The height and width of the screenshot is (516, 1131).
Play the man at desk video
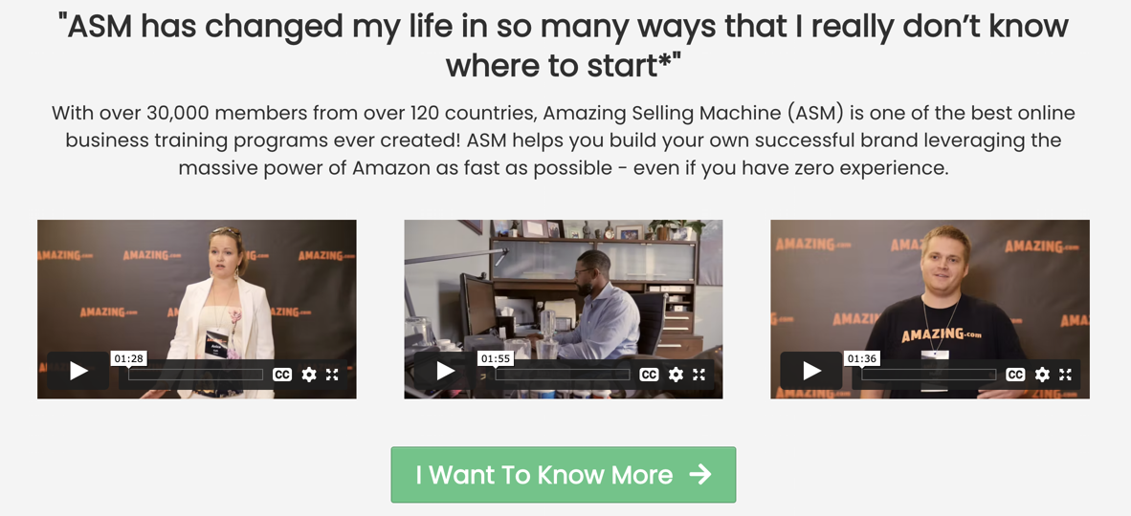pyautogui.click(x=445, y=371)
